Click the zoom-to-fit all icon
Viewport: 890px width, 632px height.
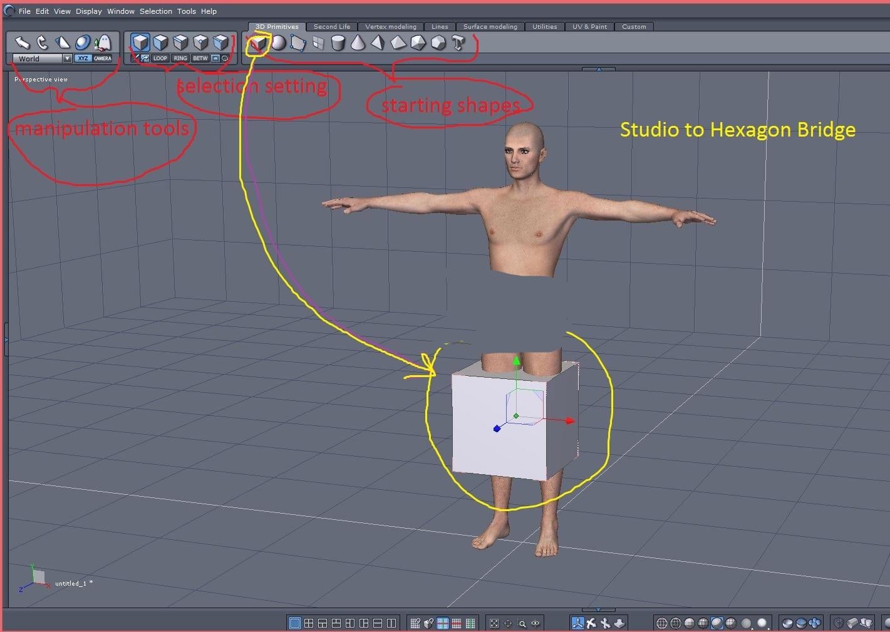(494, 623)
